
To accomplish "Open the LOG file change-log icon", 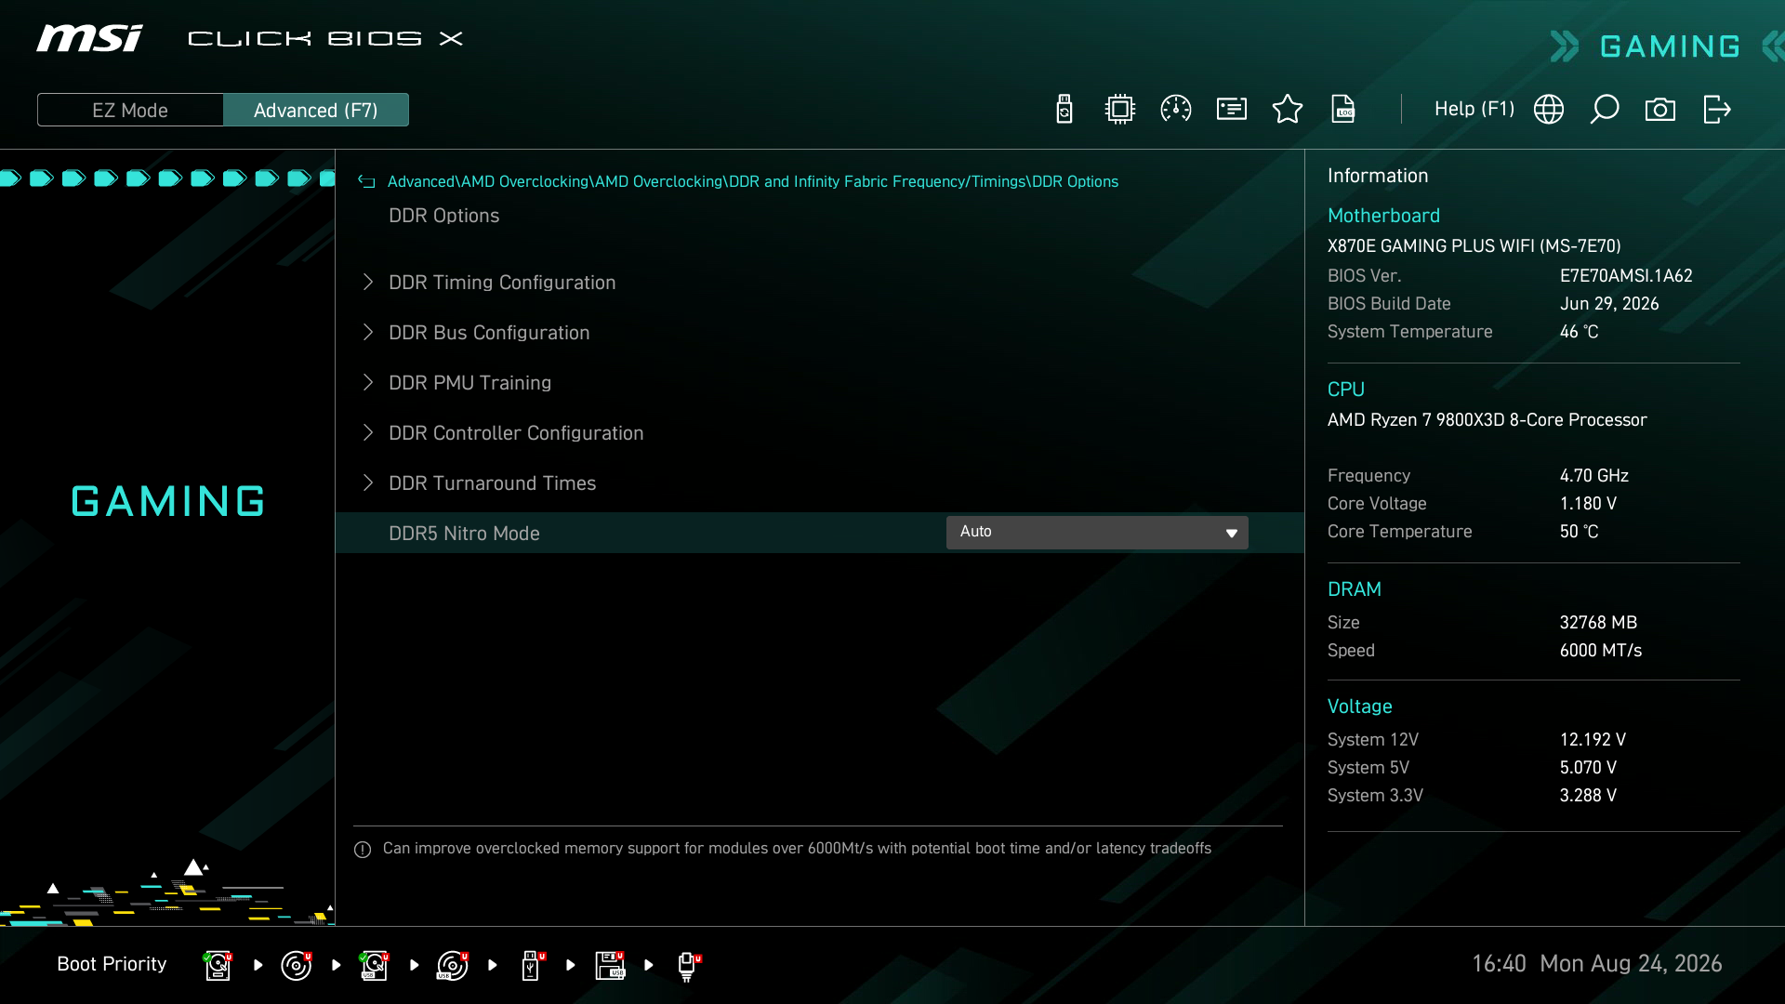I will pos(1343,110).
